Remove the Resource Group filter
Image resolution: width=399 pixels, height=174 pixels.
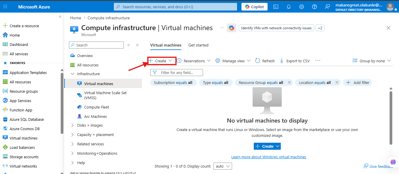click(x=289, y=82)
